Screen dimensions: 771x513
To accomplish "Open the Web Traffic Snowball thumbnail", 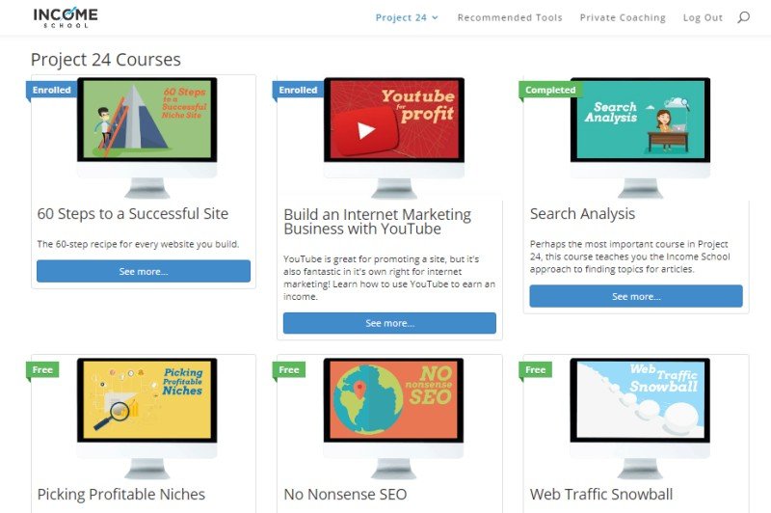I will point(640,400).
